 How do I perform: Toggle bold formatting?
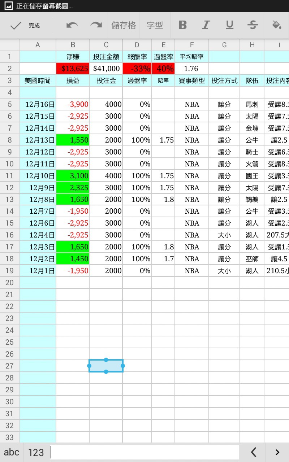[183, 25]
